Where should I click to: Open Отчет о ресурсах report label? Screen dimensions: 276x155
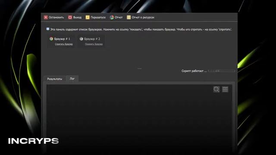click(x=143, y=17)
